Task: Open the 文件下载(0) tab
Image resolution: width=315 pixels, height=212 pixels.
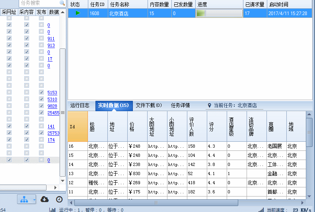Action: [148, 106]
